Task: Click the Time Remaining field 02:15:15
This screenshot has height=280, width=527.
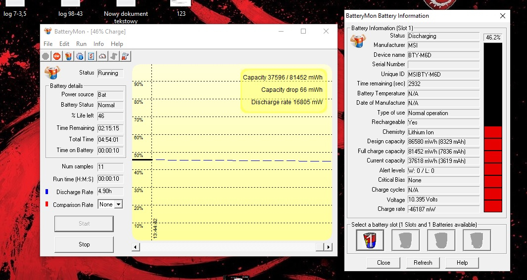Action: (110, 128)
